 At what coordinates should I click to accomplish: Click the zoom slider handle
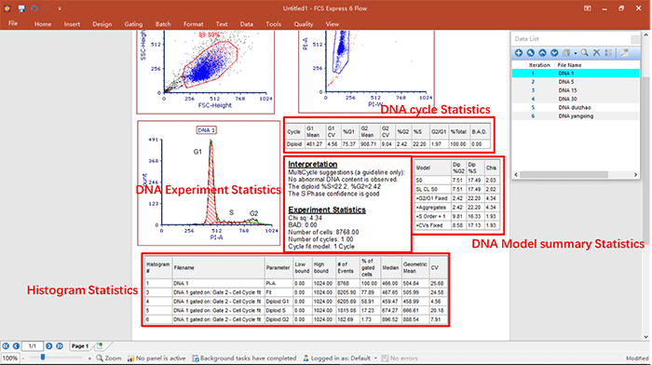pyautogui.click(x=43, y=358)
